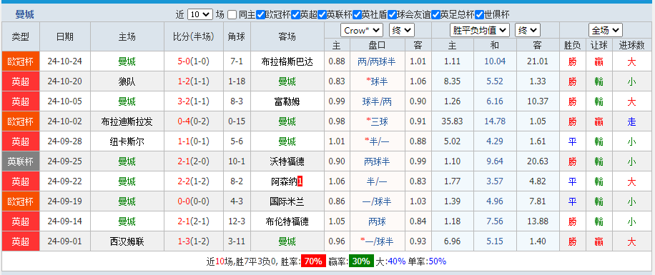Open the 阿森纳 team link

(284, 181)
